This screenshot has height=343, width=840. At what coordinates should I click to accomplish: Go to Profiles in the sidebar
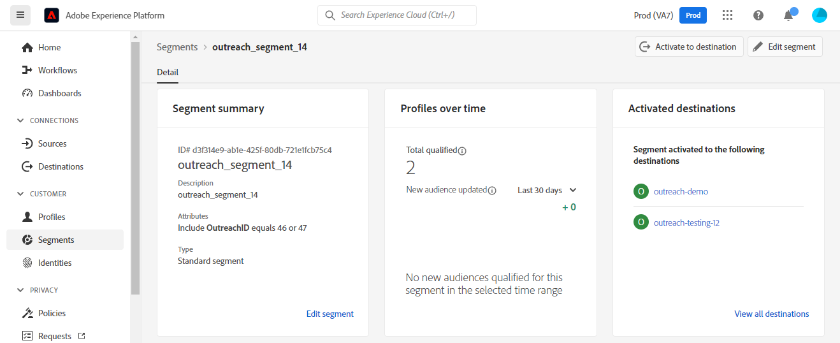point(52,217)
